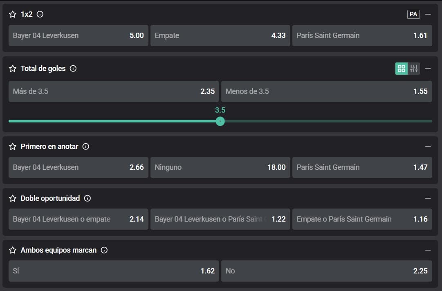Viewport: 442px width, 291px height.
Task: Show info for Primero en anotar
Action: (x=86, y=147)
